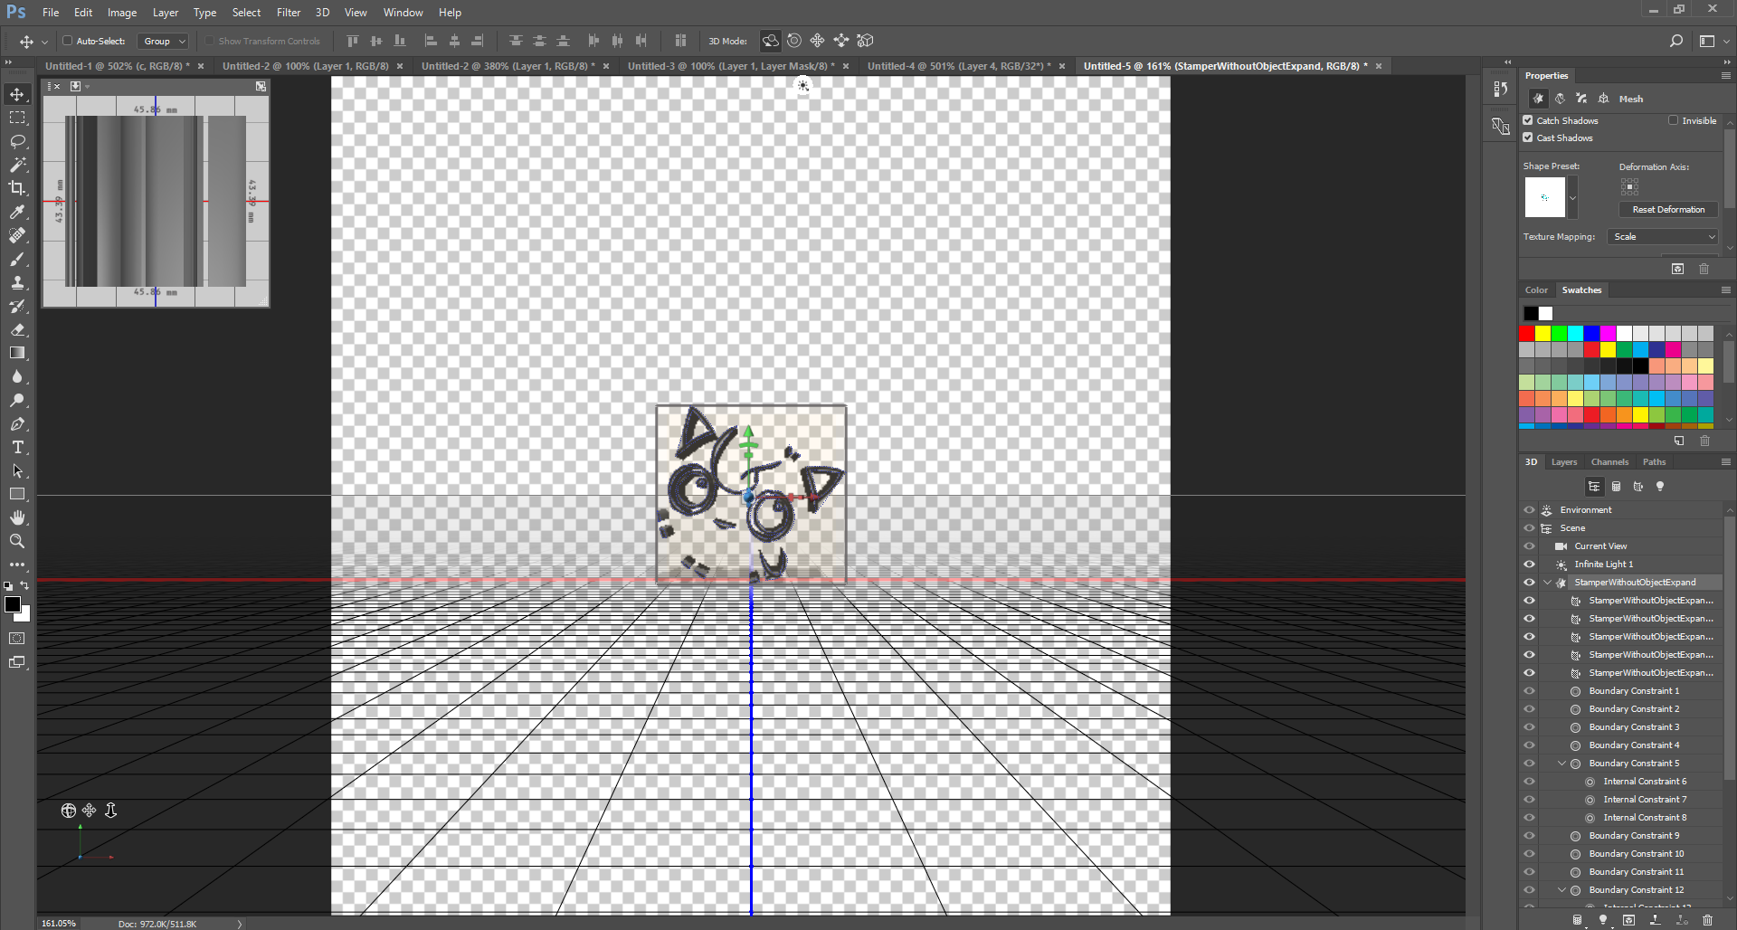Screen dimensions: 1737x930
Task: Open the 3D menu
Action: pos(322,12)
